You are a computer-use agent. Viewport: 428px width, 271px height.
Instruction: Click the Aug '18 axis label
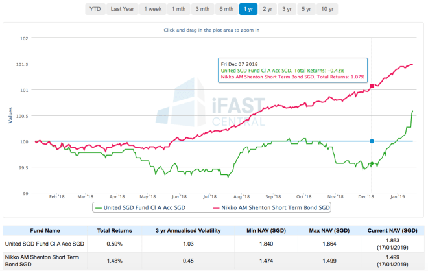[241, 197]
